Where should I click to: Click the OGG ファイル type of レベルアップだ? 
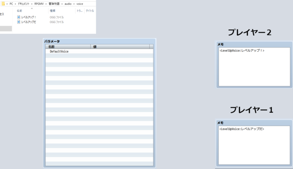coord(57,22)
